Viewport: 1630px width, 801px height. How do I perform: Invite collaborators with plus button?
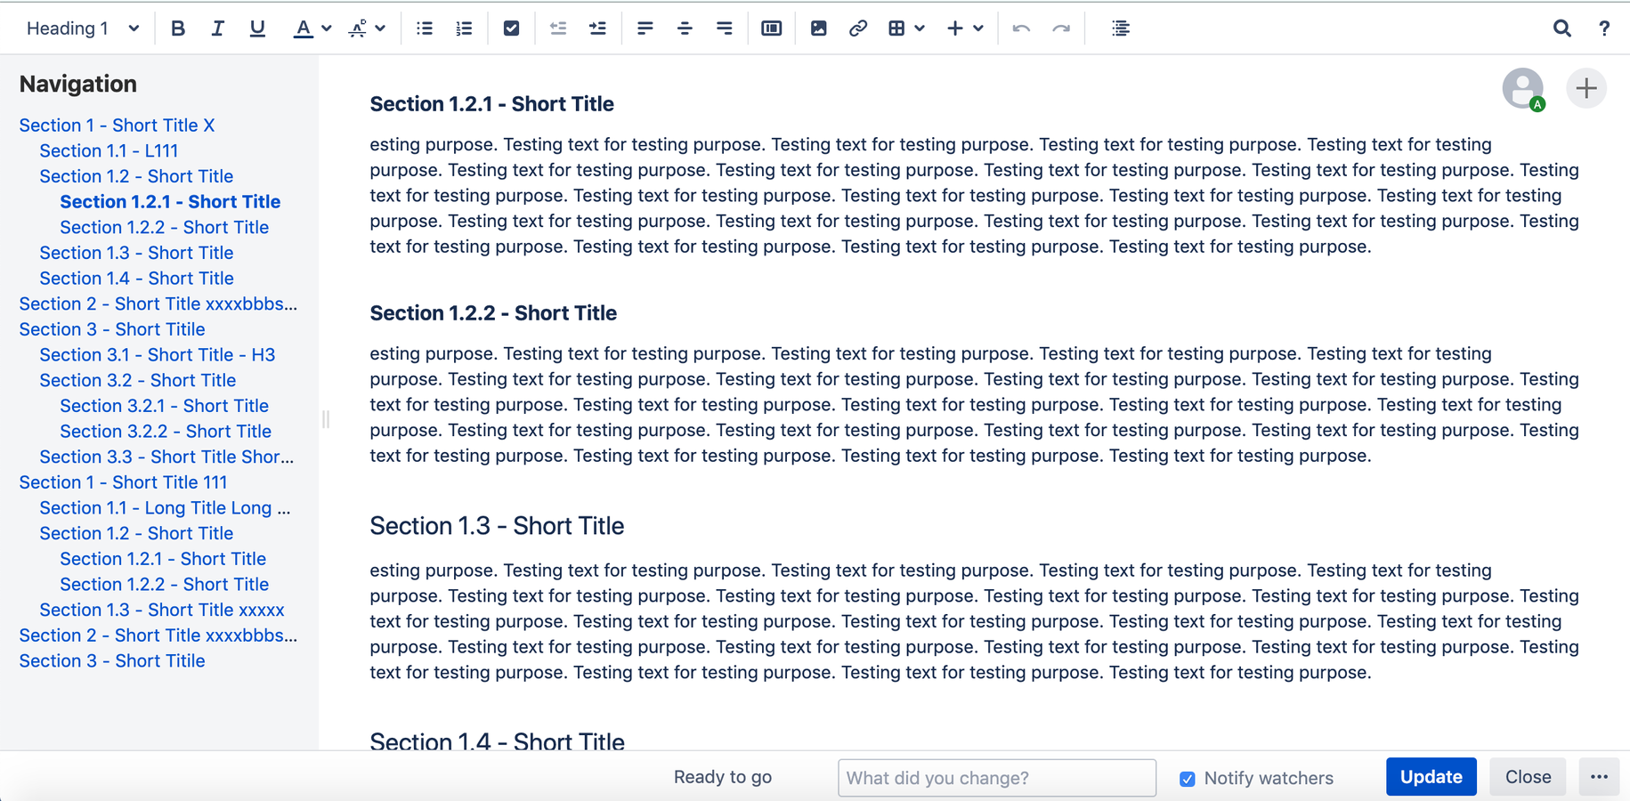[x=1586, y=88]
